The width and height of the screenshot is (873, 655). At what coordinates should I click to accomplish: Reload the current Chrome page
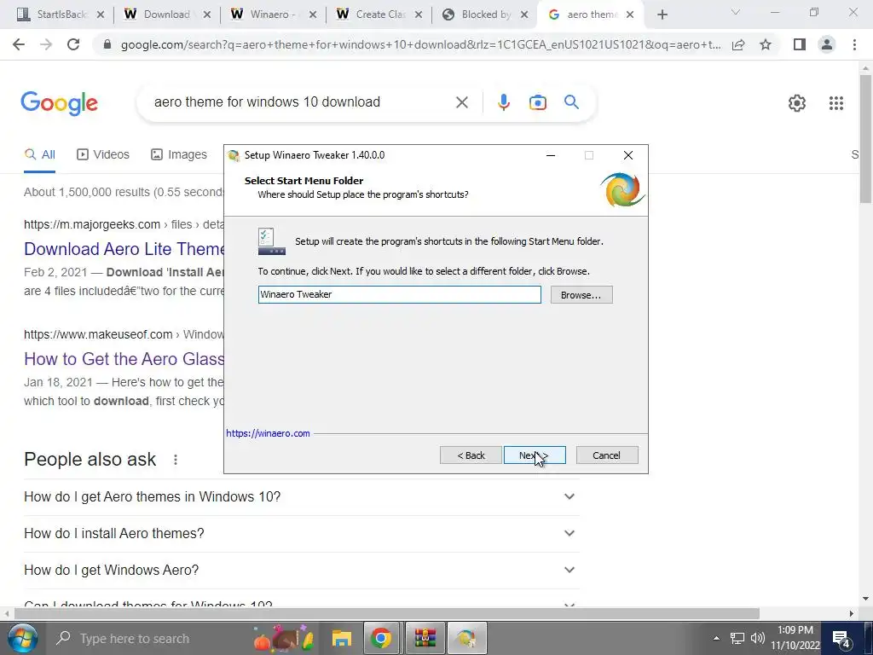click(73, 44)
